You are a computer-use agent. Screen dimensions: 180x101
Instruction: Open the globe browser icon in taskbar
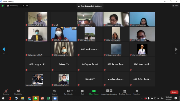tap(16, 98)
